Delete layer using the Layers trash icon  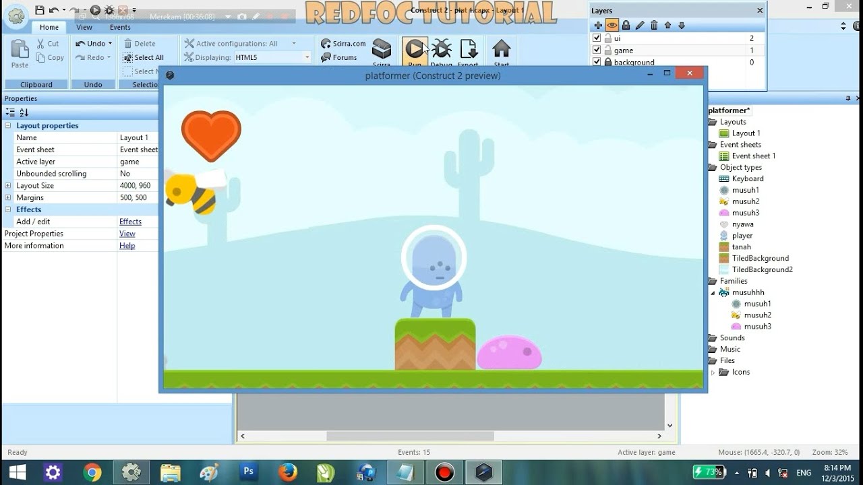pos(654,26)
